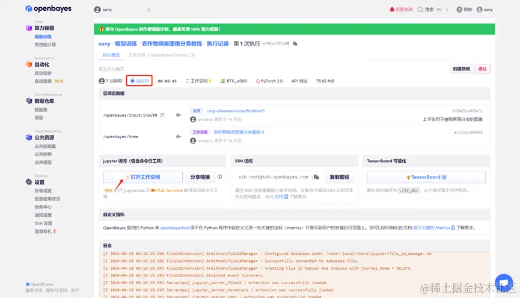The width and height of the screenshot is (520, 298).
Task: Click info icon beside 工作目录 tab
Action: [x=193, y=55]
